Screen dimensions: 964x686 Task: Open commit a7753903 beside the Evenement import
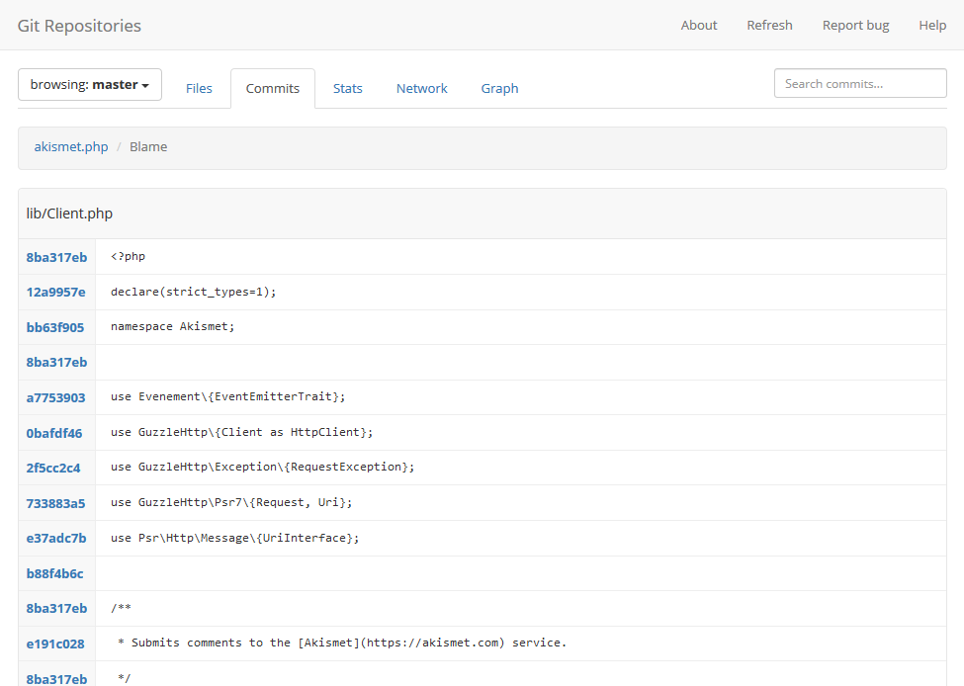(56, 397)
